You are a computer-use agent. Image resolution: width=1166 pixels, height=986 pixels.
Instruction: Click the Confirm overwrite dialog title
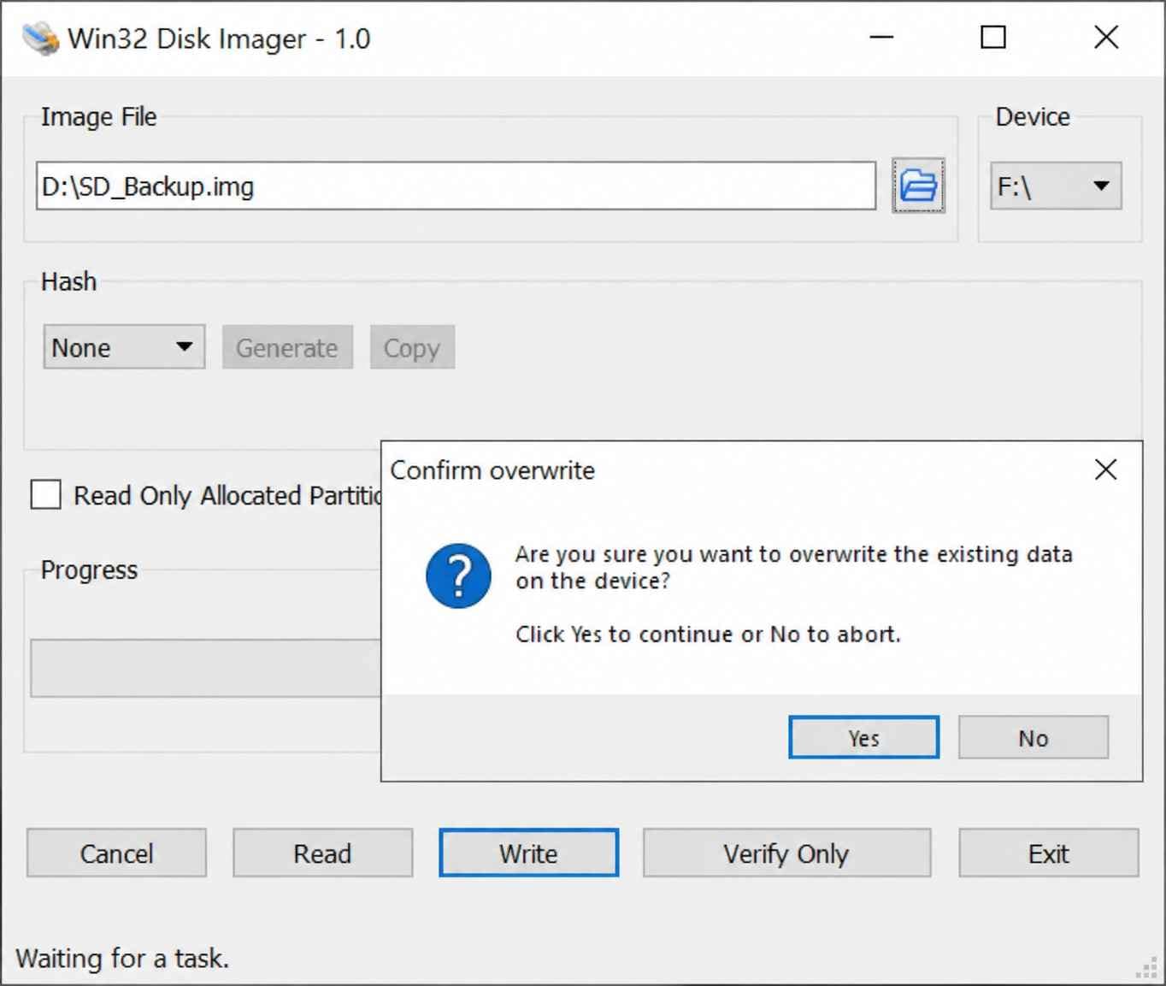point(492,470)
